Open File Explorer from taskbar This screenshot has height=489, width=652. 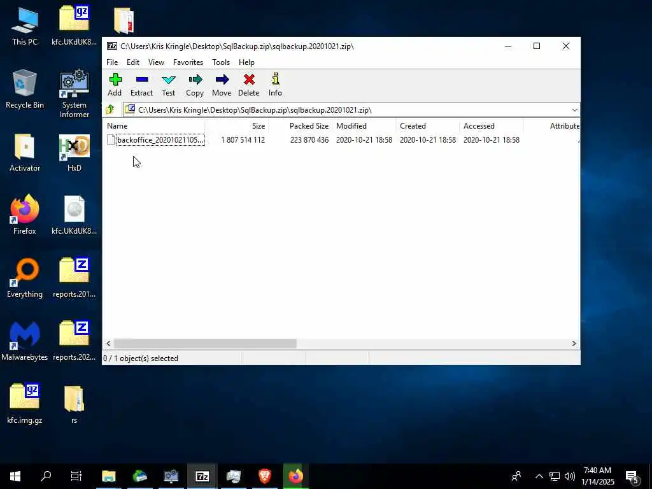pyautogui.click(x=108, y=476)
